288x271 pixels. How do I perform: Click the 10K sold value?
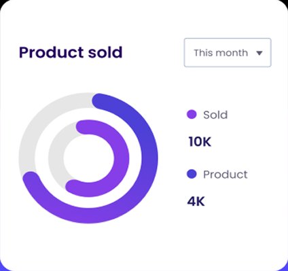[x=200, y=142]
